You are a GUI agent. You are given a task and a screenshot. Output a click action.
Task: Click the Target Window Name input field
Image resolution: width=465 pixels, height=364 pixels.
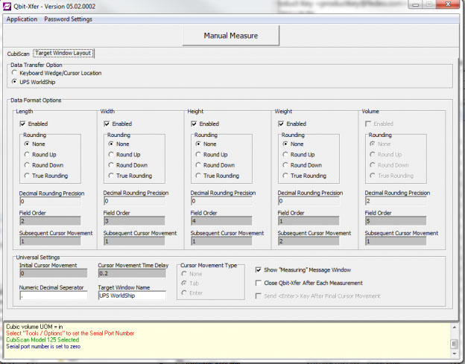[131, 295]
